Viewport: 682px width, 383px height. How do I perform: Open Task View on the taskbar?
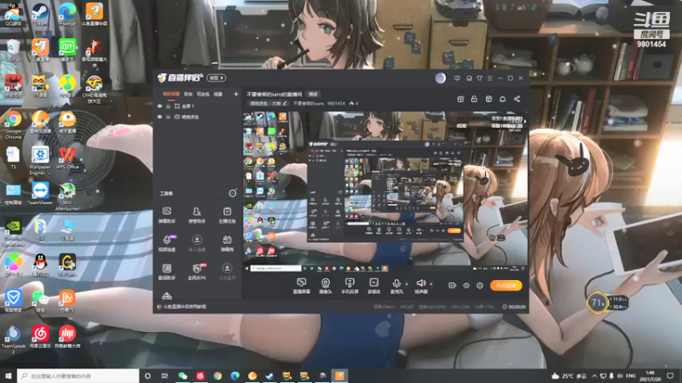coord(165,375)
